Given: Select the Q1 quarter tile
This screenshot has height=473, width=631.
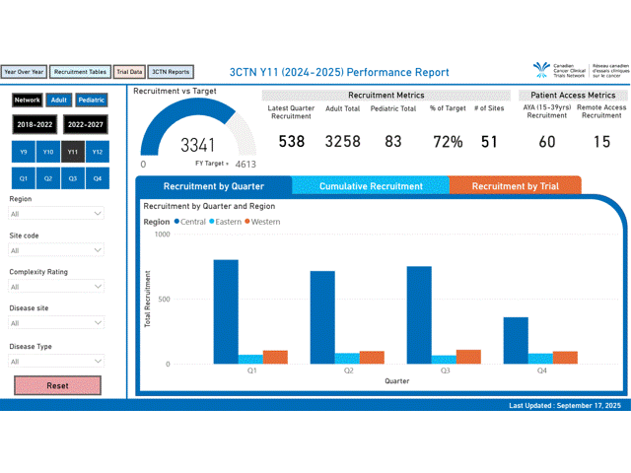Looking at the screenshot, I should tap(23, 179).
